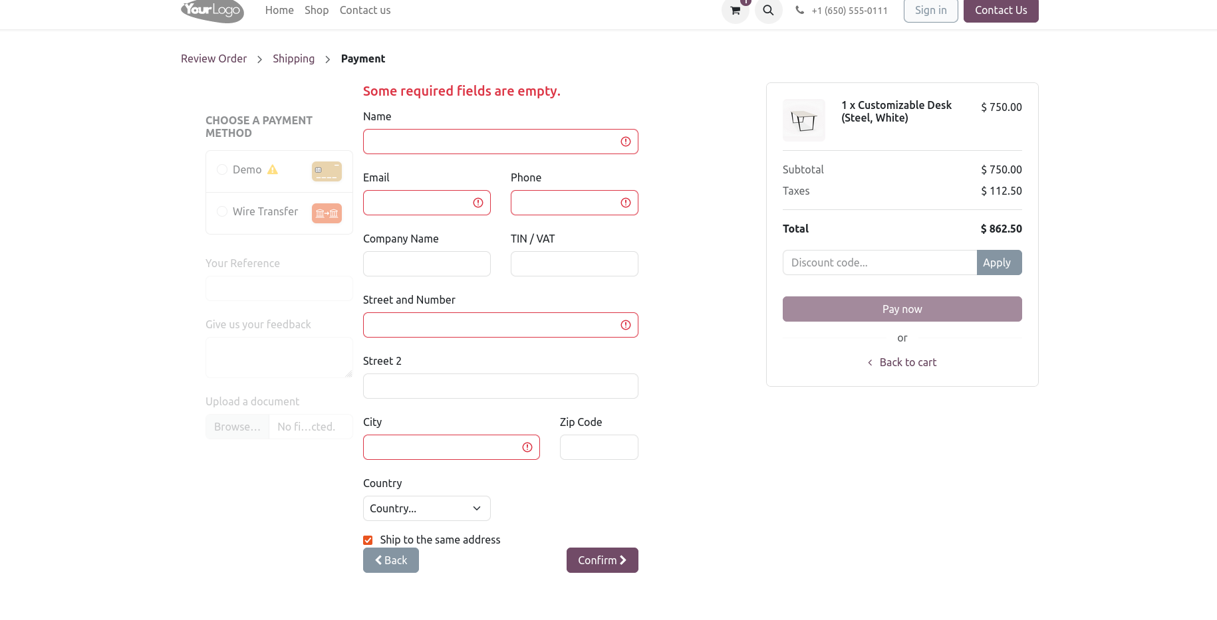Screen dimensions: 1217x620
Task: Click the Wire Transfer bank icon
Action: 327,213
